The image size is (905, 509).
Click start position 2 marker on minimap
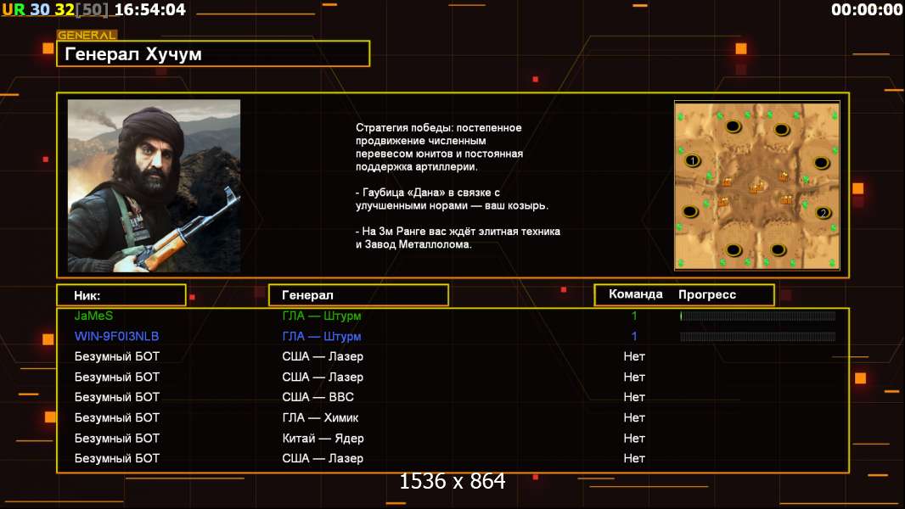823,213
